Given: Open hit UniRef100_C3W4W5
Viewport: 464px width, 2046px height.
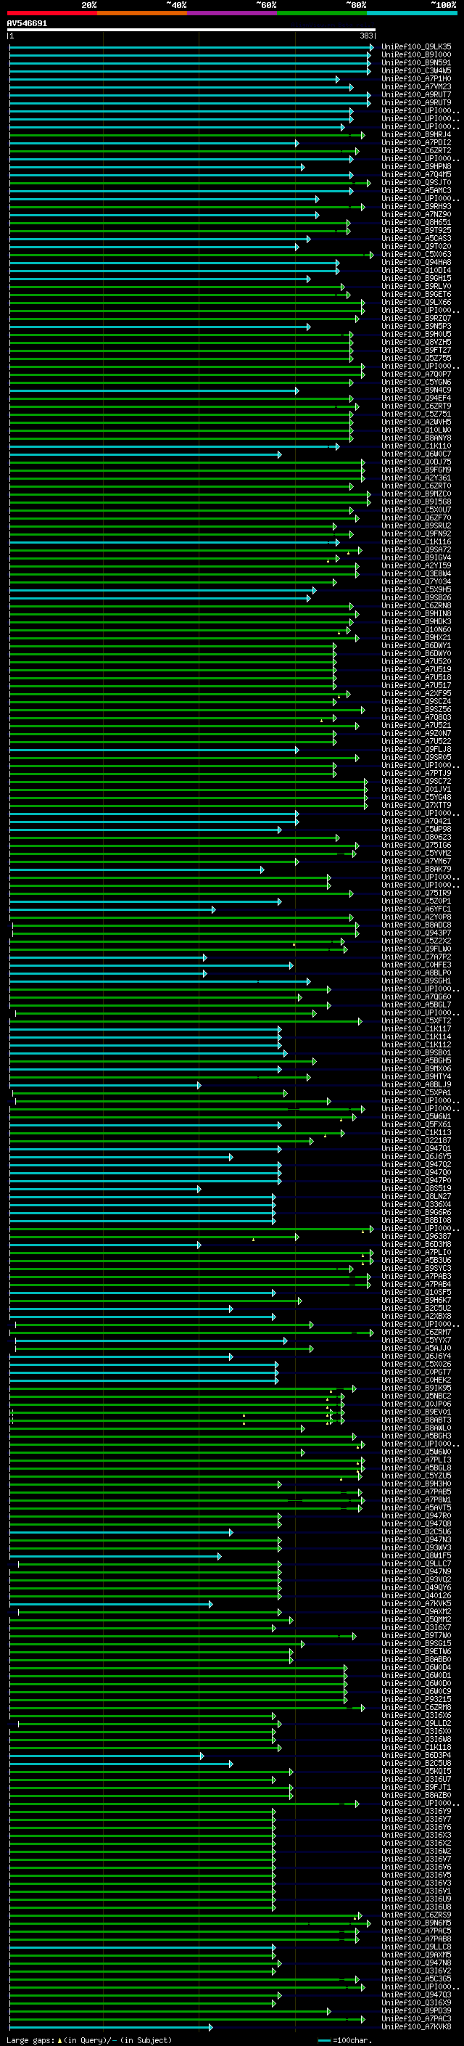Looking at the screenshot, I should (x=416, y=70).
